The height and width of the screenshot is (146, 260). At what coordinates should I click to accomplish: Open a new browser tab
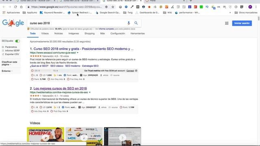(191, 1)
